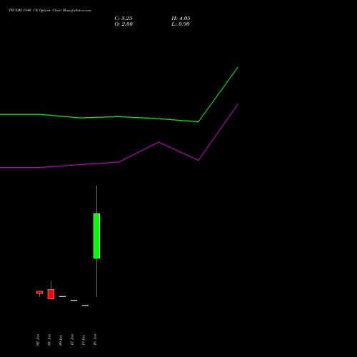Select the high value "H: 4.05"
Screen dimensions: 357x357
[181, 18]
